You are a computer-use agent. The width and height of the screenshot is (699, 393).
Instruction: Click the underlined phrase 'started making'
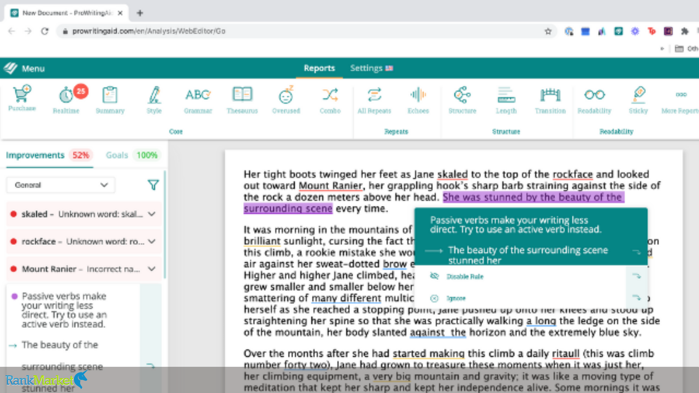[x=429, y=353]
